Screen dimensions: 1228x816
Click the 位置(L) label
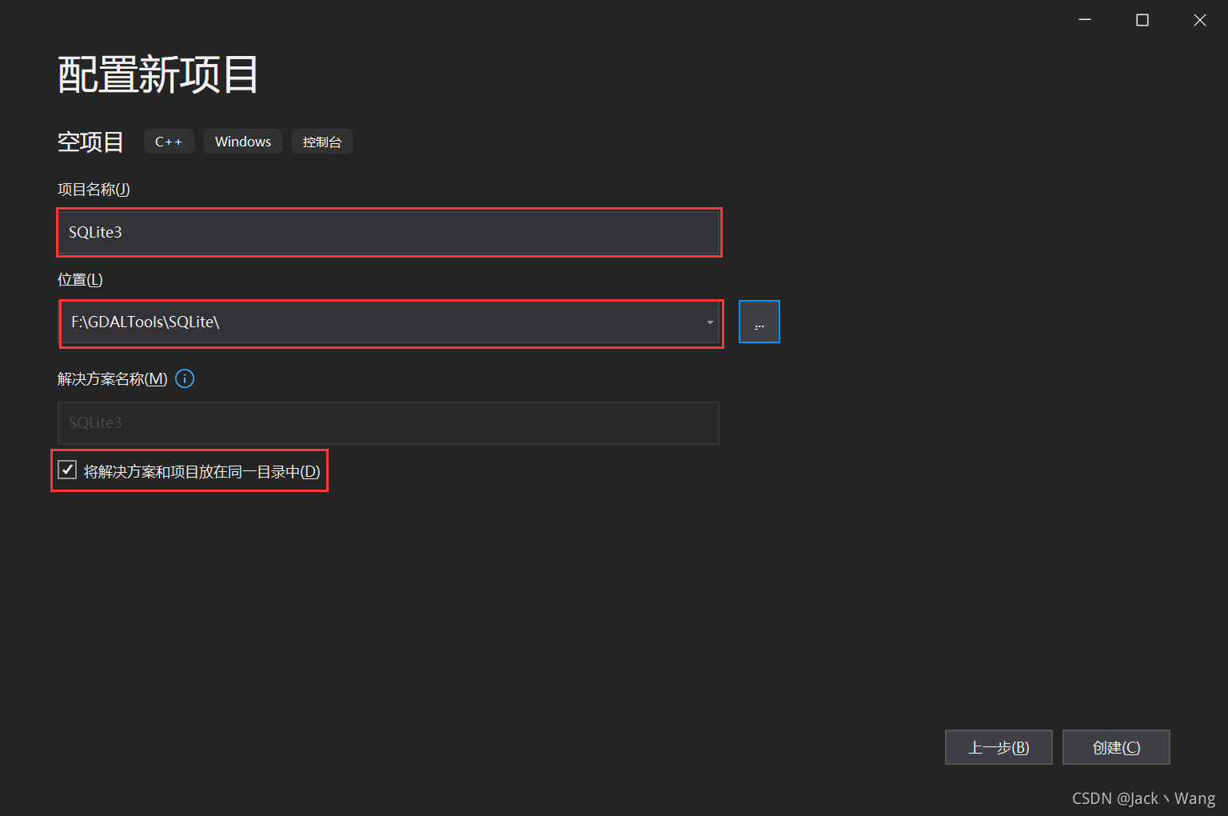pyautogui.click(x=80, y=280)
